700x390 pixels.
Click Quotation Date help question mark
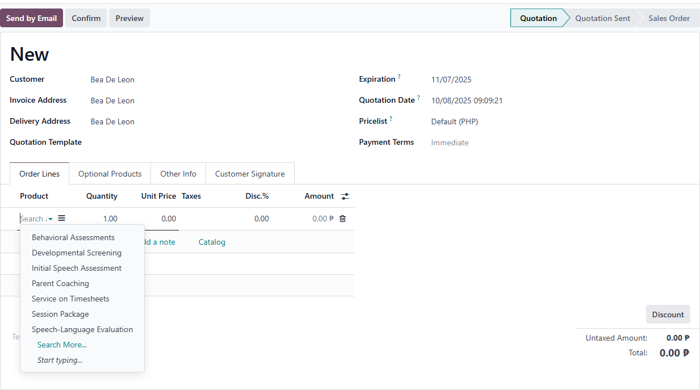coord(419,98)
